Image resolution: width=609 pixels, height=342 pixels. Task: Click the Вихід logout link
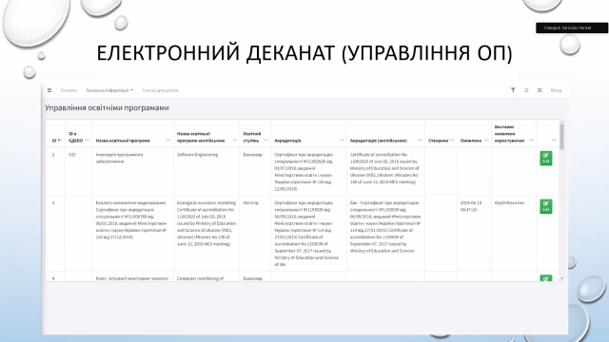point(556,90)
